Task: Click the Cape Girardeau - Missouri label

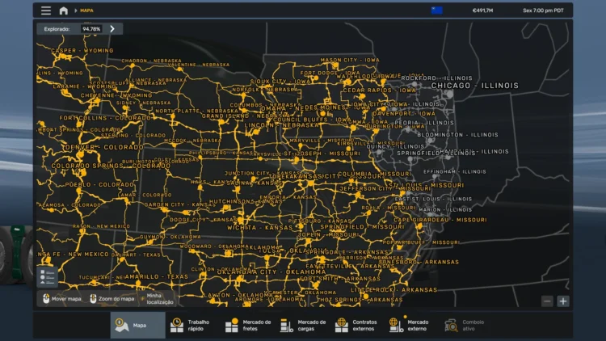Action: [440, 220]
